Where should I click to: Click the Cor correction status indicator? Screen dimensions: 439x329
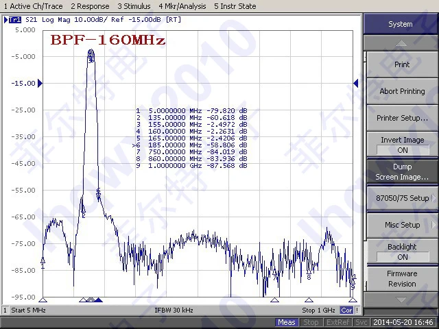tap(346, 310)
